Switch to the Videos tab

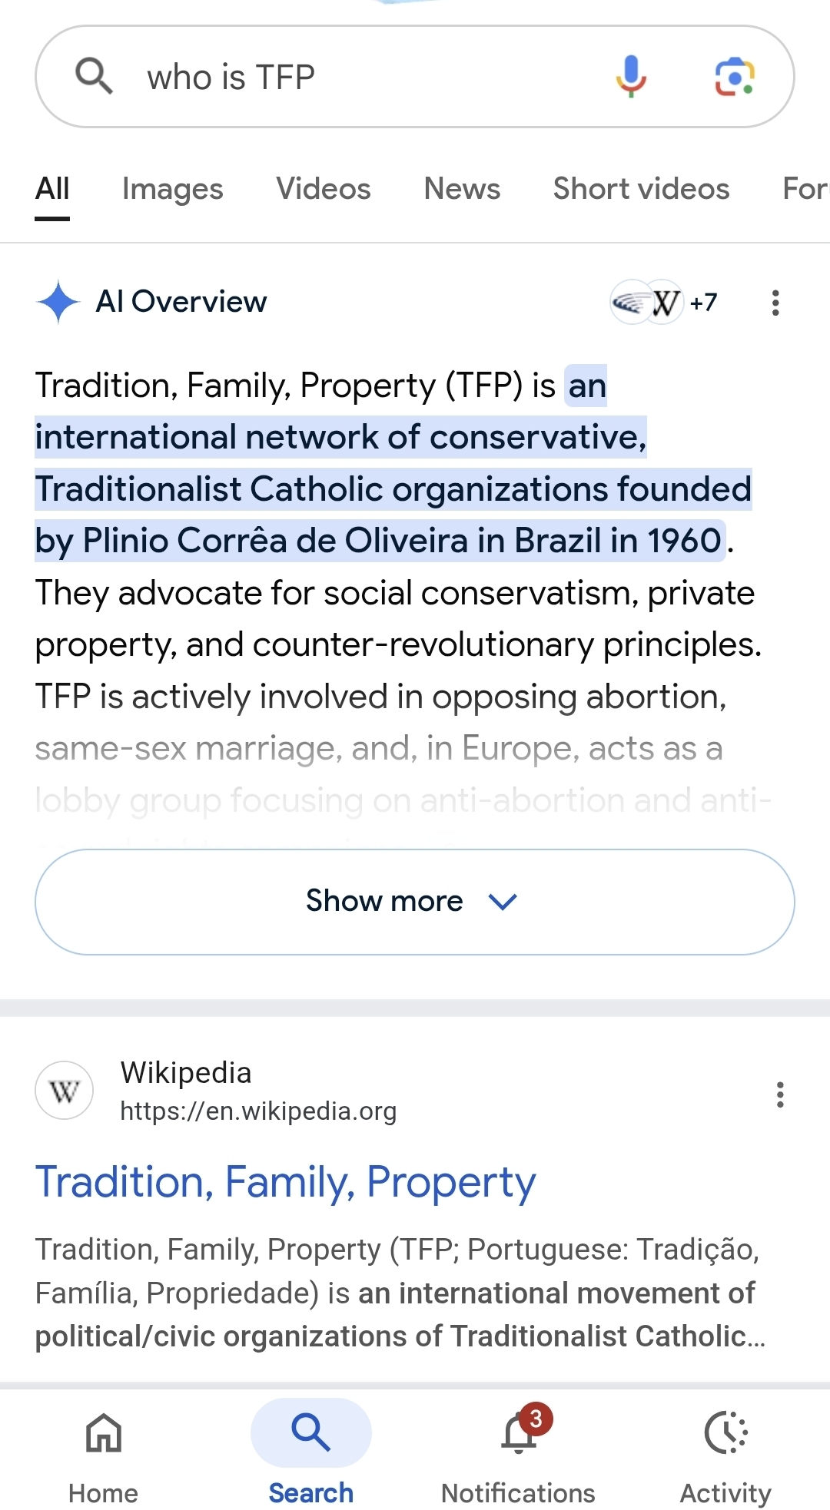(324, 189)
